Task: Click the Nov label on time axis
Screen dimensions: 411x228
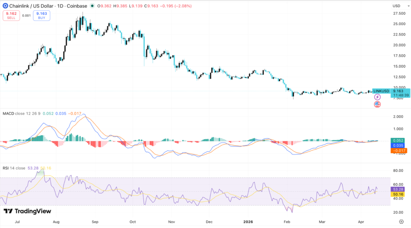Action: point(171,222)
